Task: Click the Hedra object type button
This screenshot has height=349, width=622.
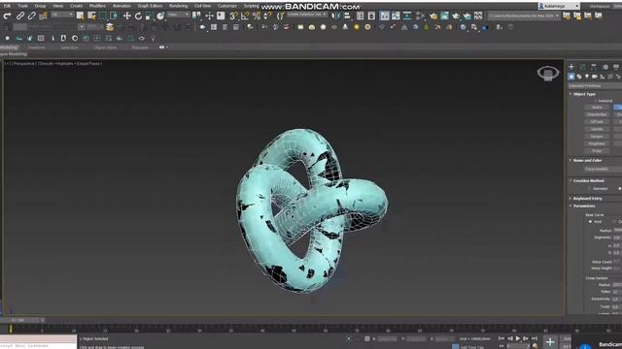Action: click(597, 108)
